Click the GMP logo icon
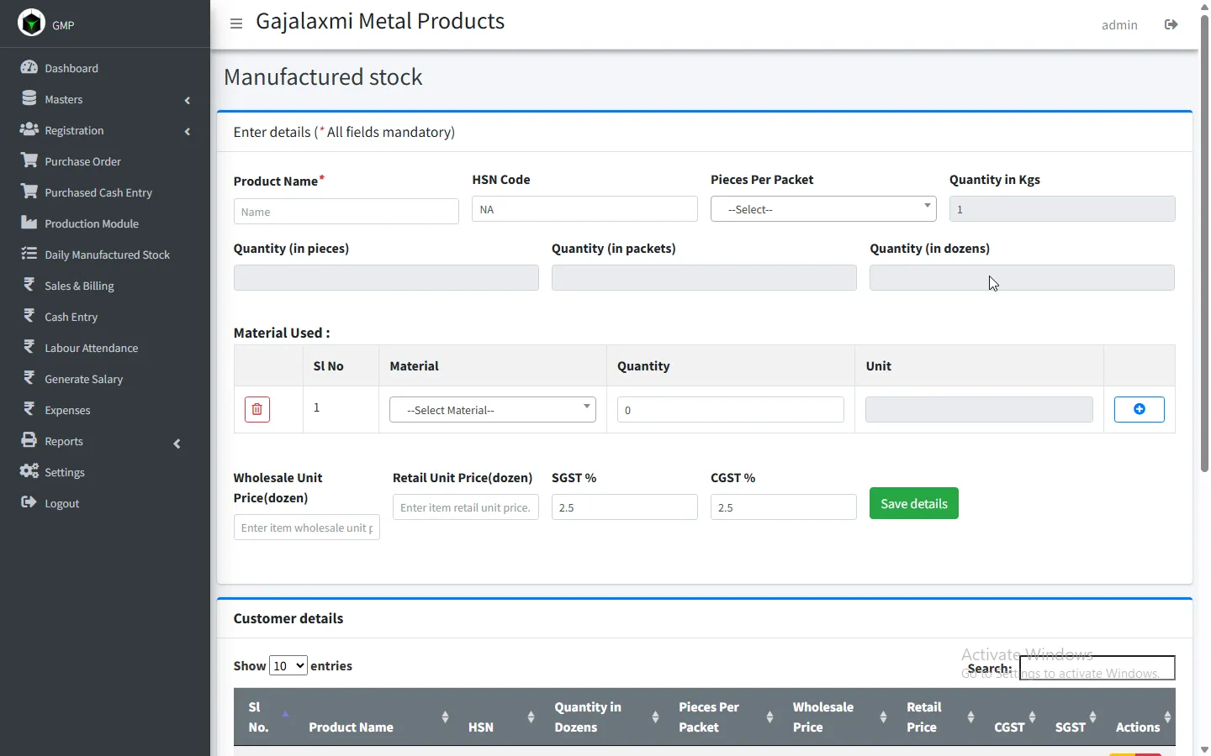Image resolution: width=1211 pixels, height=756 pixels. pos(31,23)
